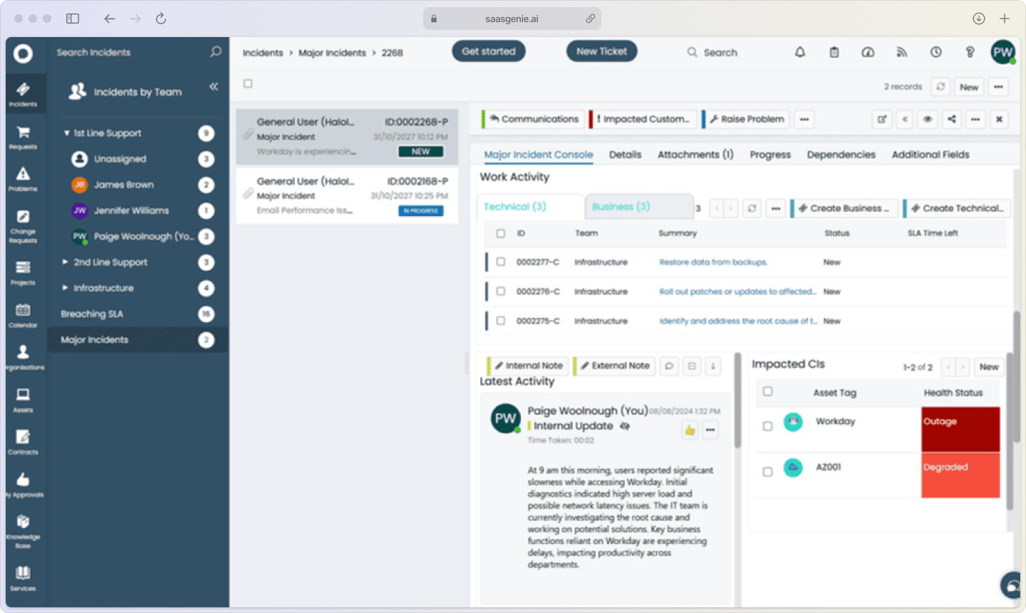Refresh the ticket list records
The width and height of the screenshot is (1026, 613).
click(940, 87)
